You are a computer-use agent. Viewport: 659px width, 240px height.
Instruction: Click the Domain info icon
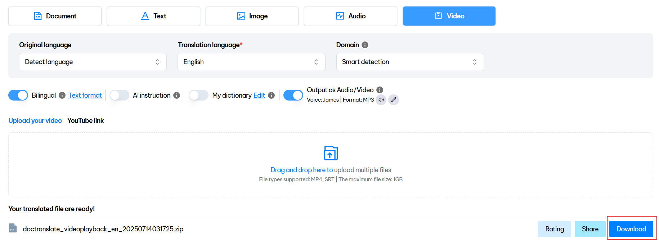[365, 45]
